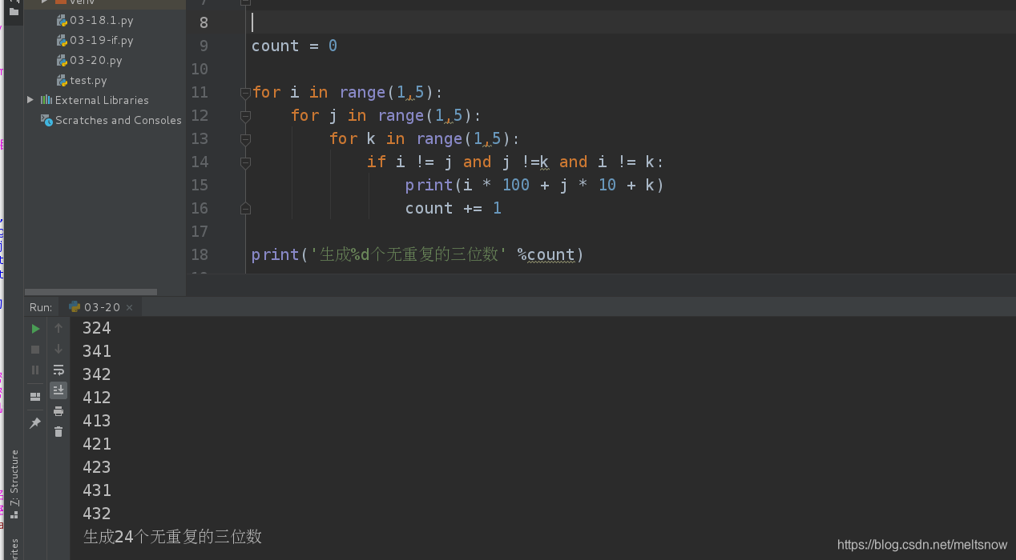Click the print(i * 100 + j * 10 + k) line
This screenshot has height=560, width=1016.
(535, 185)
